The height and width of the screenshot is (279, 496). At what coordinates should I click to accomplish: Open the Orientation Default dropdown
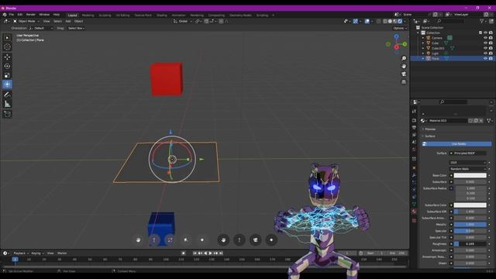(41, 28)
